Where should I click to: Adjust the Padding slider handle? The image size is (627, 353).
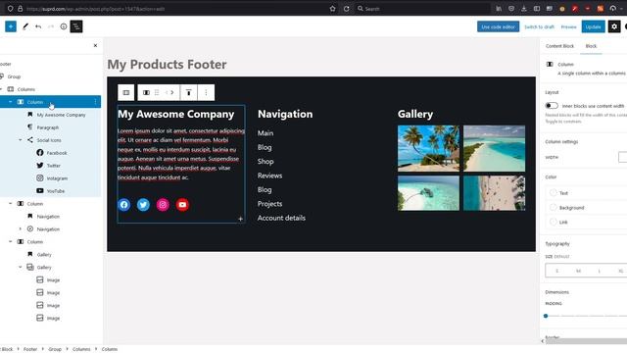pos(546,316)
